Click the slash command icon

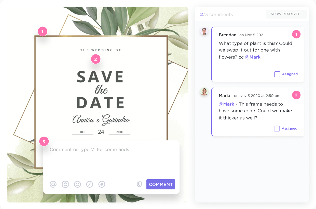coord(90,184)
